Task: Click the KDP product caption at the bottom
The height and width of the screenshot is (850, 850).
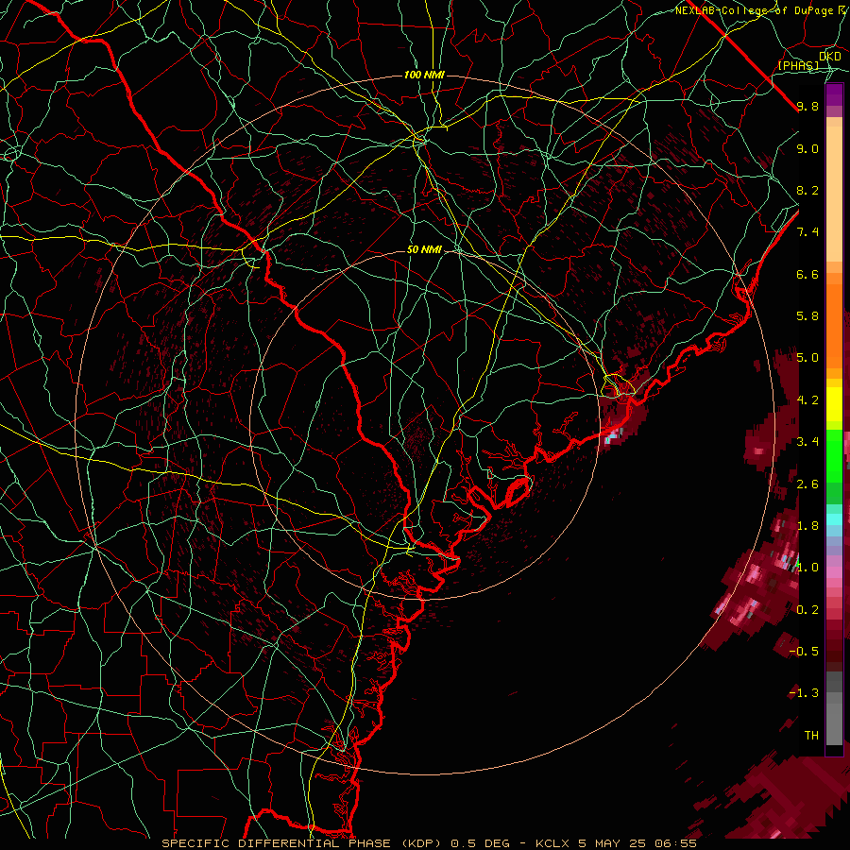Action: [x=429, y=843]
